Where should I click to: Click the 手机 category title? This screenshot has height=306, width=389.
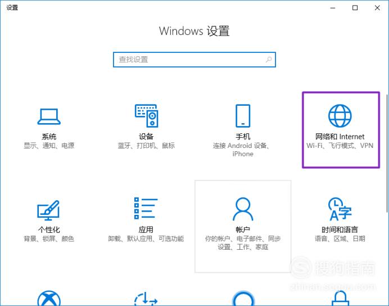tap(243, 137)
